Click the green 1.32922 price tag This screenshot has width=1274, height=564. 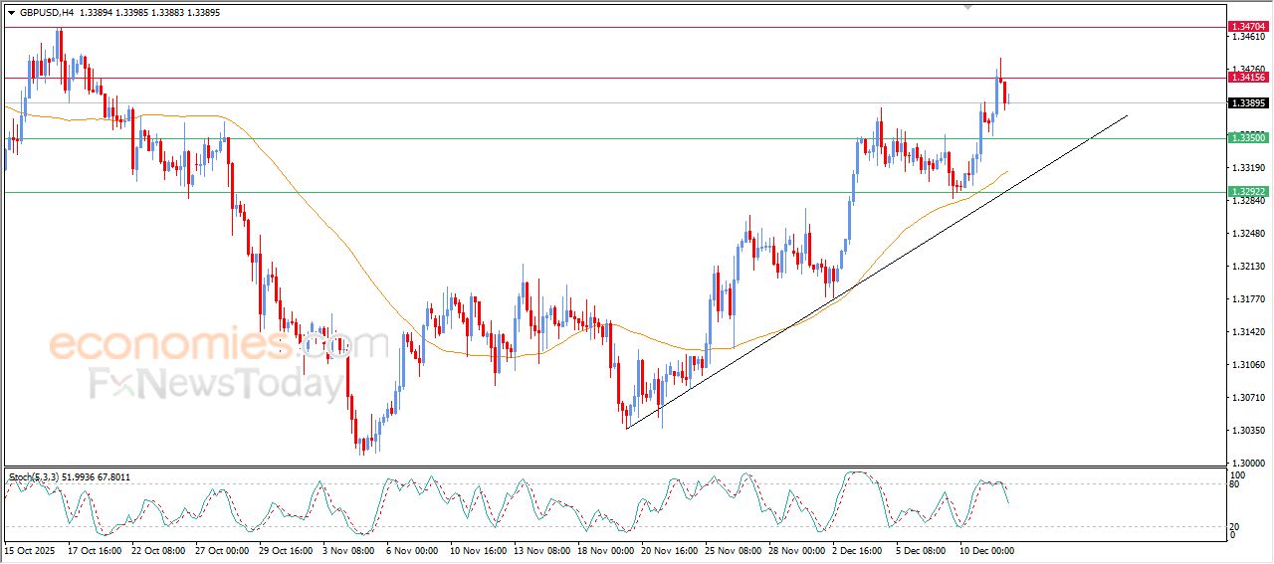[1248, 192]
